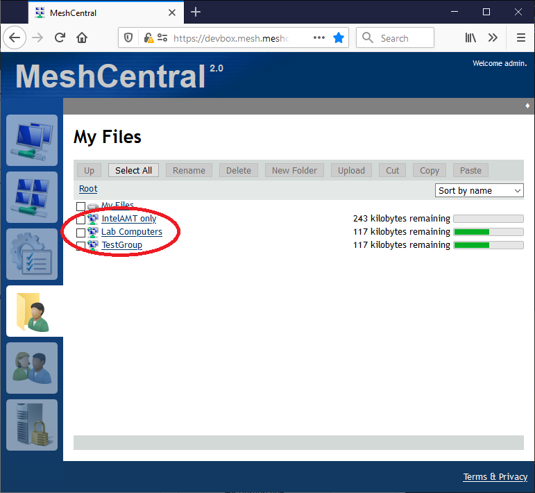The width and height of the screenshot is (535, 493).
Task: Open the Firefox hamburger menu
Action: [520, 37]
